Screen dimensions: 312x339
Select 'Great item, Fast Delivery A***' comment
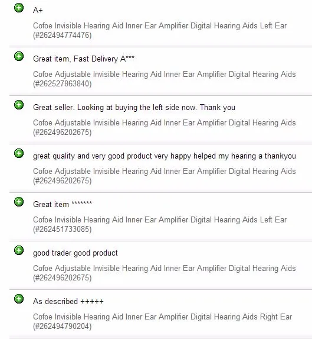coord(84,59)
